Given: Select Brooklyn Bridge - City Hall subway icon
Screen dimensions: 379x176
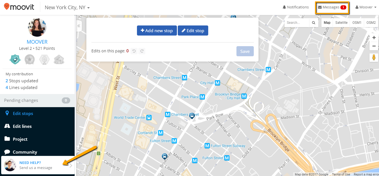Looking at the screenshot, I should 244,96.
